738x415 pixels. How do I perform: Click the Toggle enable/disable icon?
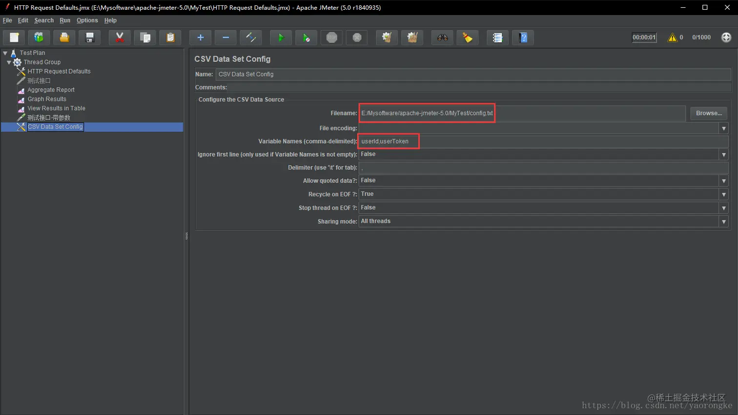251,38
